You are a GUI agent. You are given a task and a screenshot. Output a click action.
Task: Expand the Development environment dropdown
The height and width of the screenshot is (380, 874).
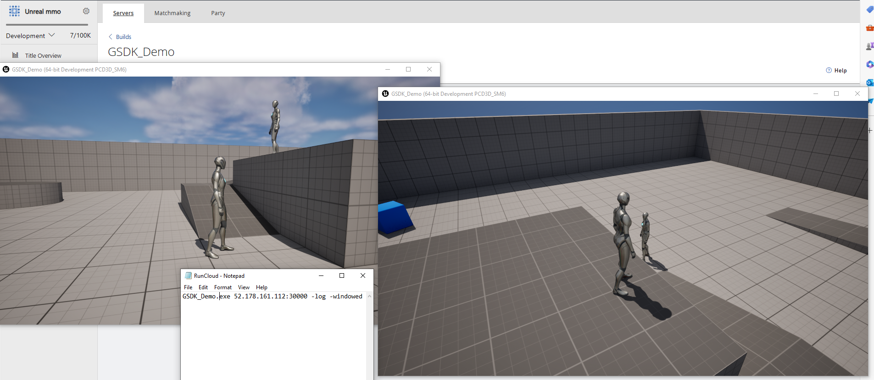pyautogui.click(x=30, y=35)
